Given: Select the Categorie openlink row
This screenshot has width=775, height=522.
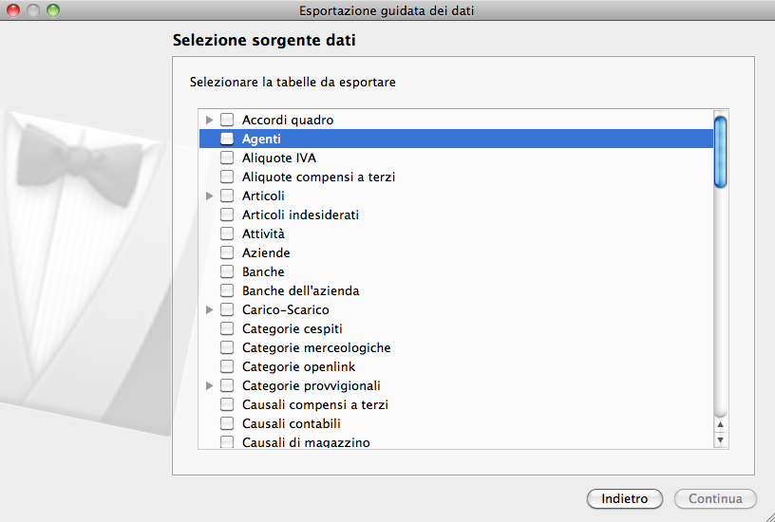Looking at the screenshot, I should [x=298, y=366].
